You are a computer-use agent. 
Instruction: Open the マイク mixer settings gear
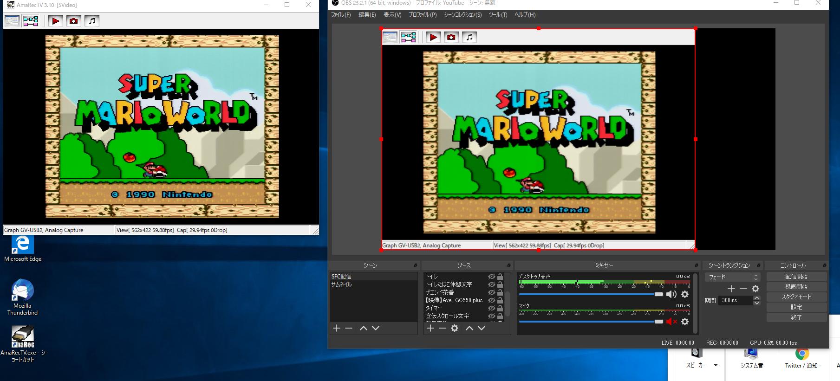685,322
